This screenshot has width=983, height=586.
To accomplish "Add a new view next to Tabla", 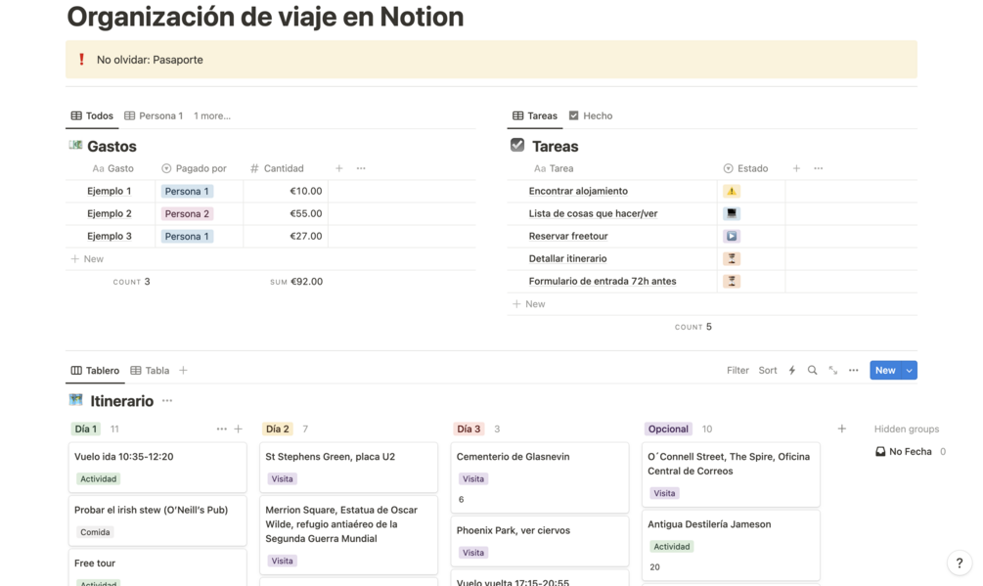I will (183, 371).
